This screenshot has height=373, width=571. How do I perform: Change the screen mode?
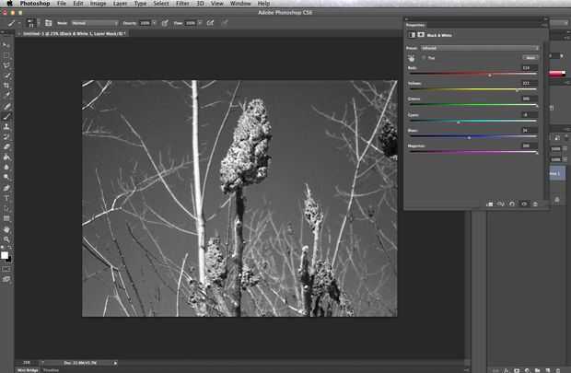pyautogui.click(x=6, y=279)
